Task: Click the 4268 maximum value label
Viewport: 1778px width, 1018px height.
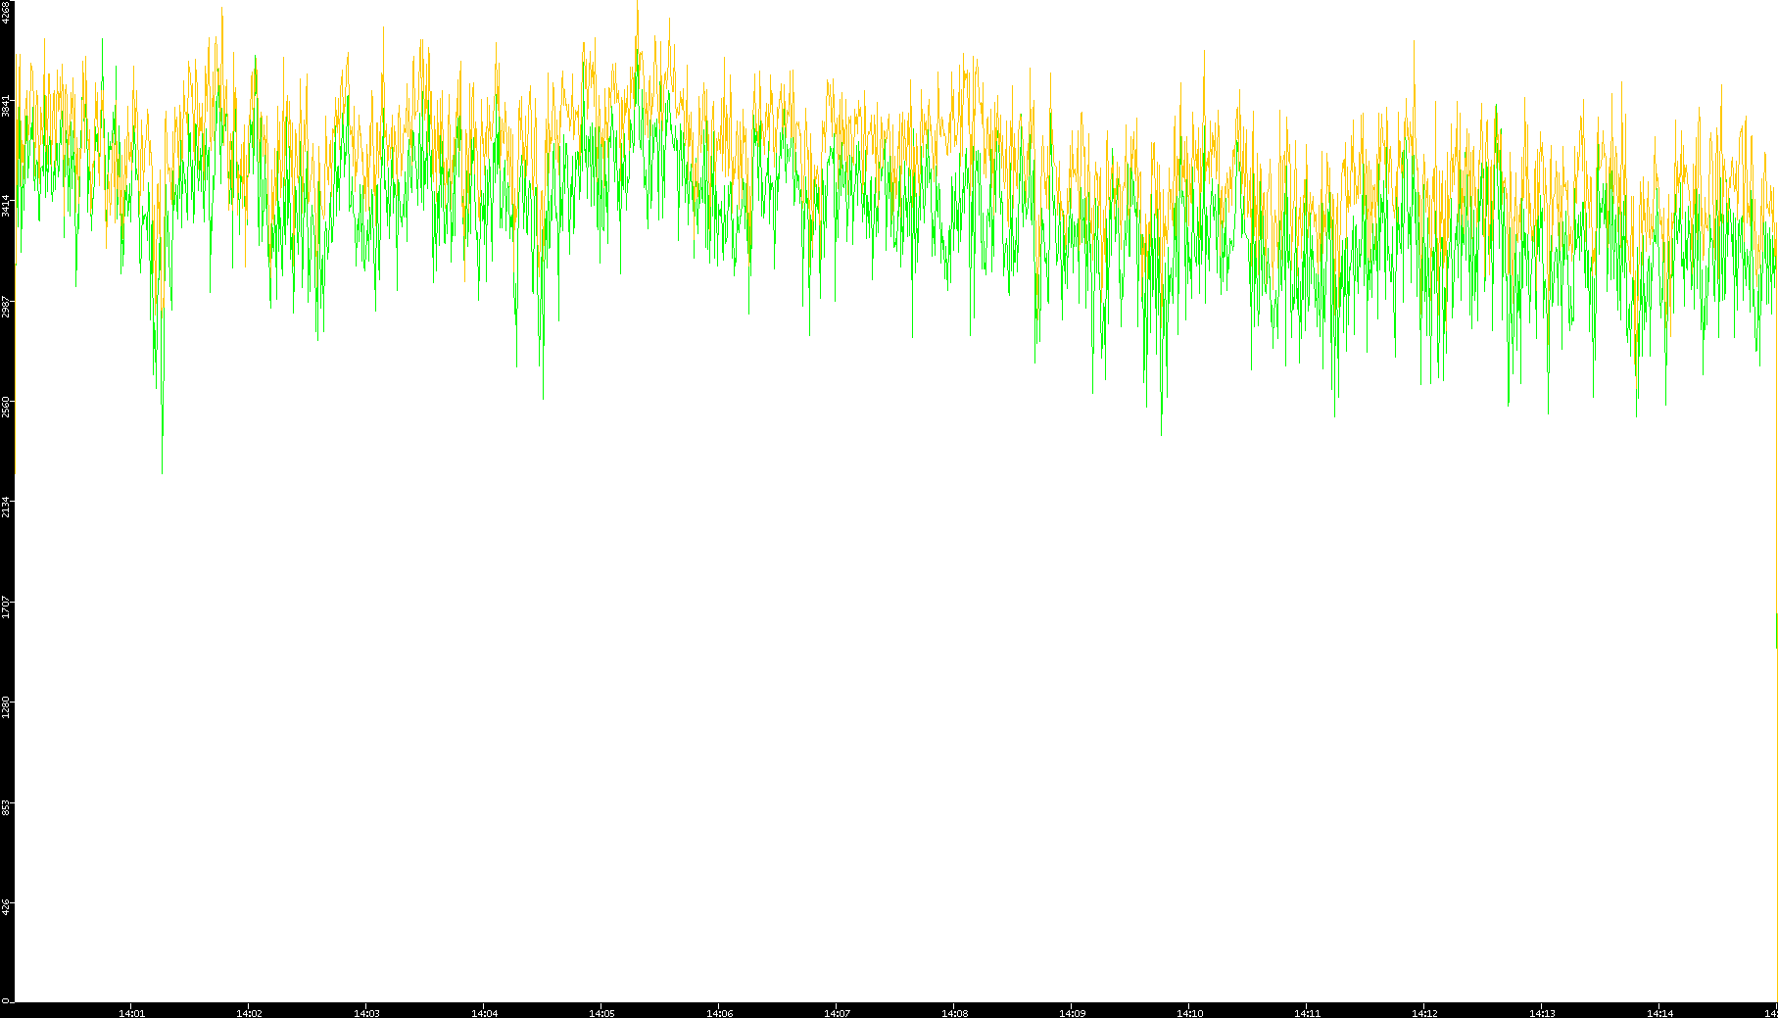Action: coord(7,12)
